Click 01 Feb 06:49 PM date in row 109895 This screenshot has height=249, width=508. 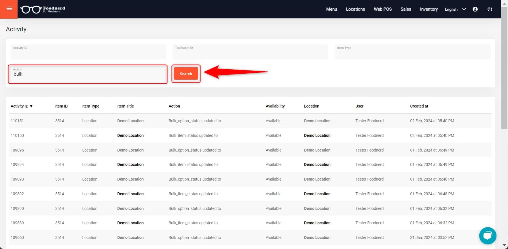[x=432, y=150]
